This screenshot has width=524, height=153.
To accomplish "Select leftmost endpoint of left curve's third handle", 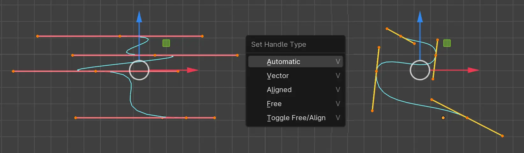I will coord(13,71).
